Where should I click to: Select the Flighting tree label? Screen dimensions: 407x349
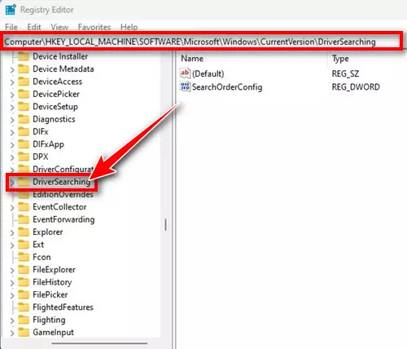tap(49, 320)
